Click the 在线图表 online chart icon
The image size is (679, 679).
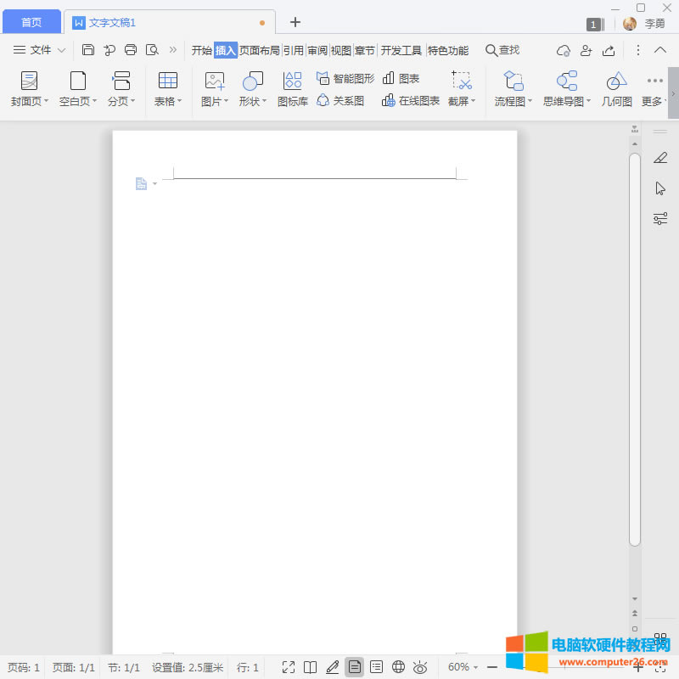tap(389, 101)
